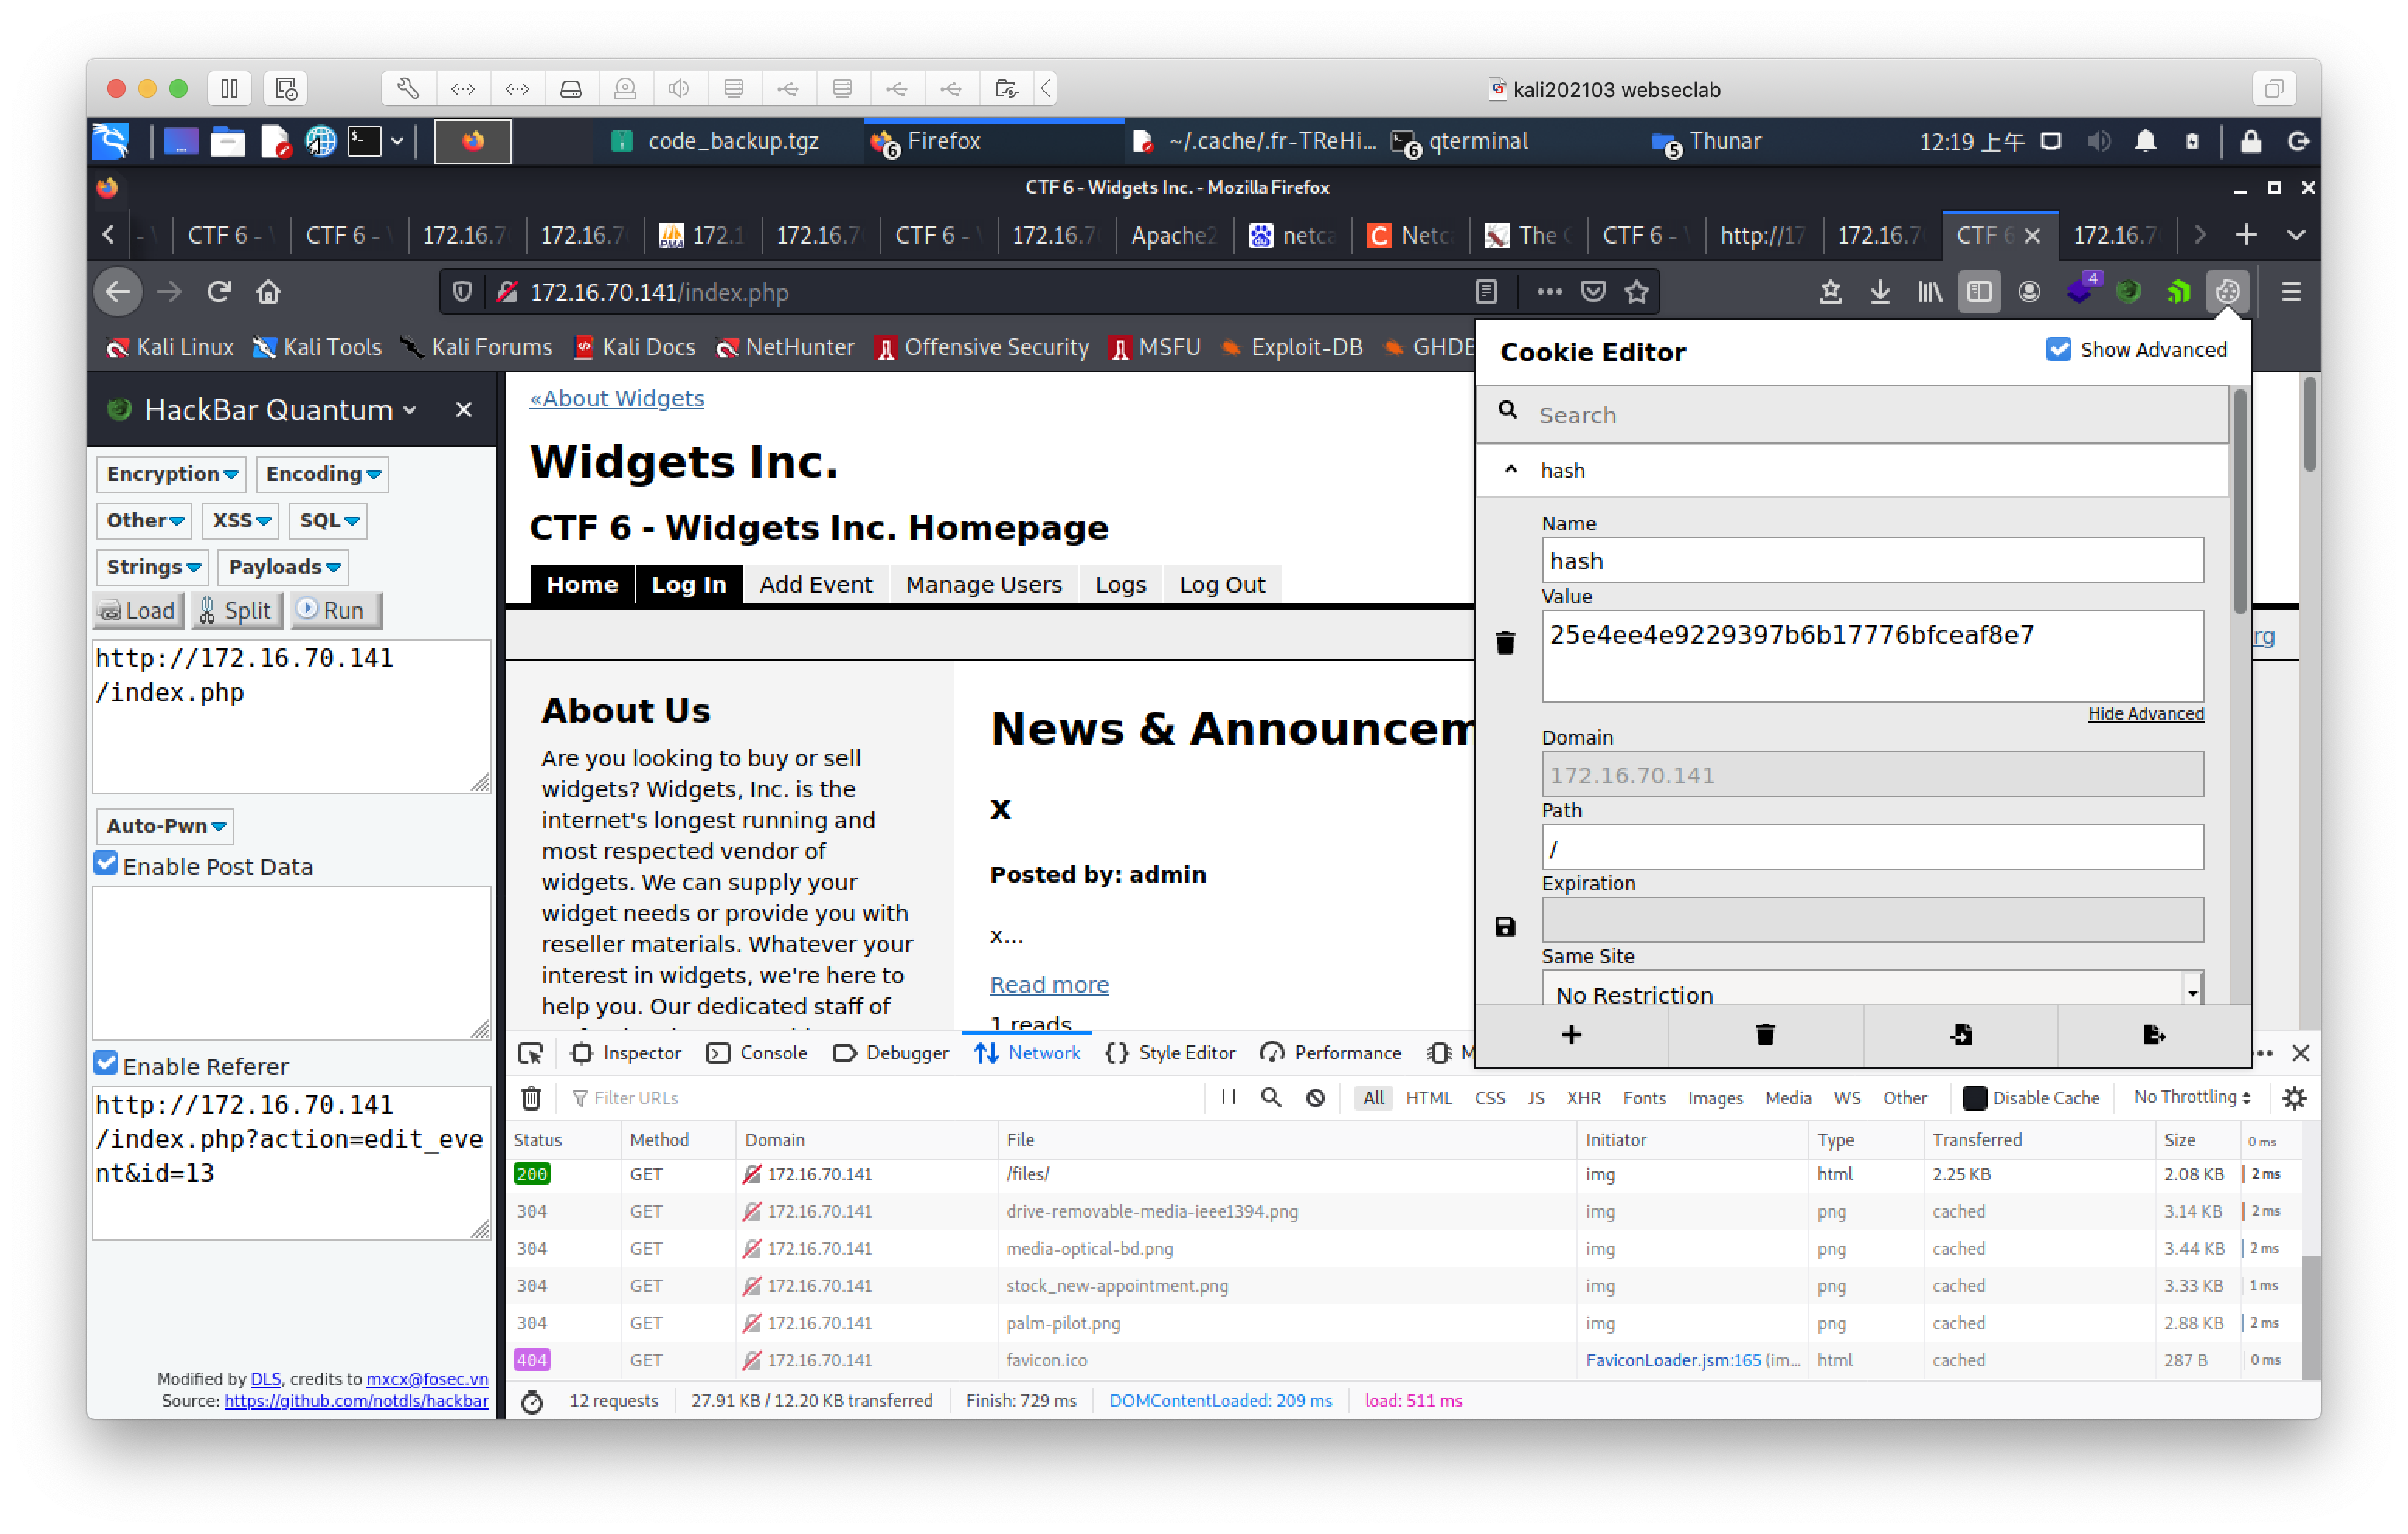Image resolution: width=2408 pixels, height=1534 pixels.
Task: Click the Read more link in News section
Action: 1048,983
